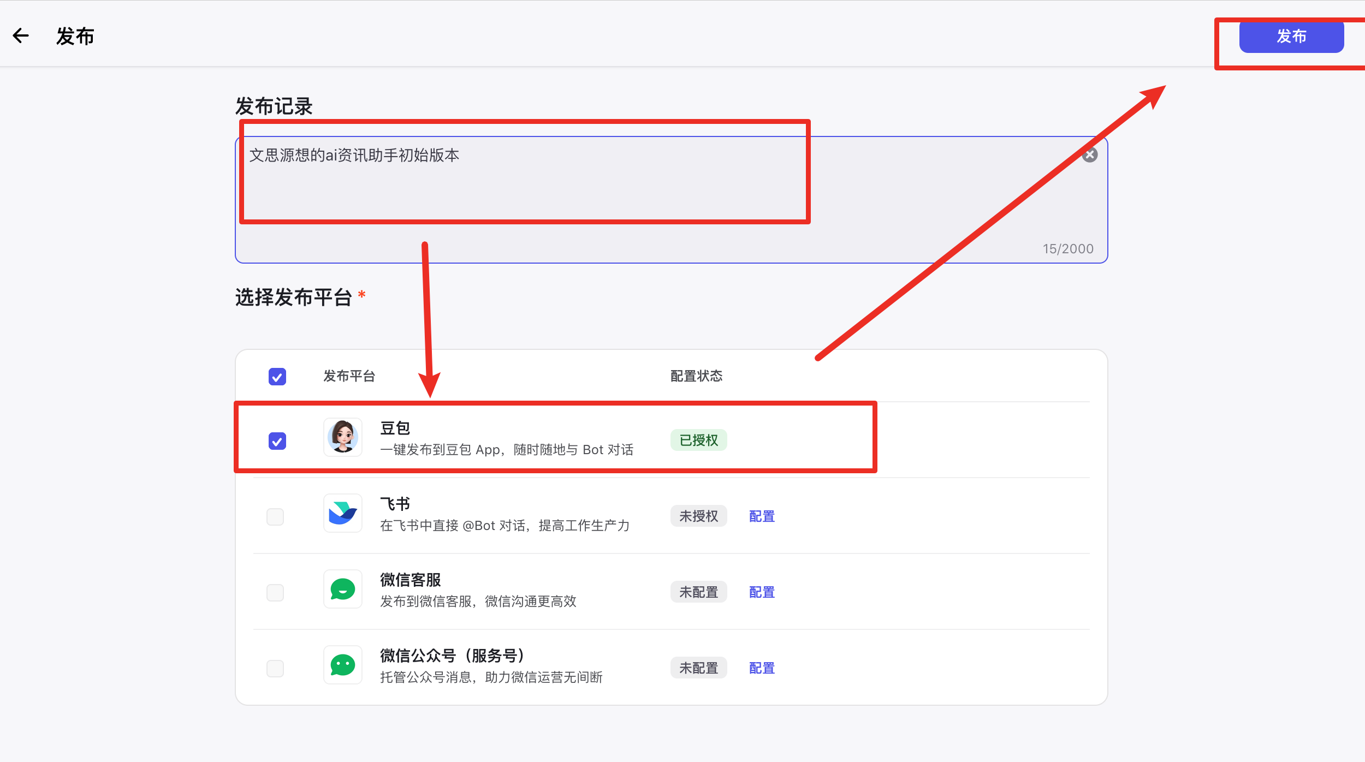
Task: Click the WeChat Official Account icon
Action: tap(343, 665)
